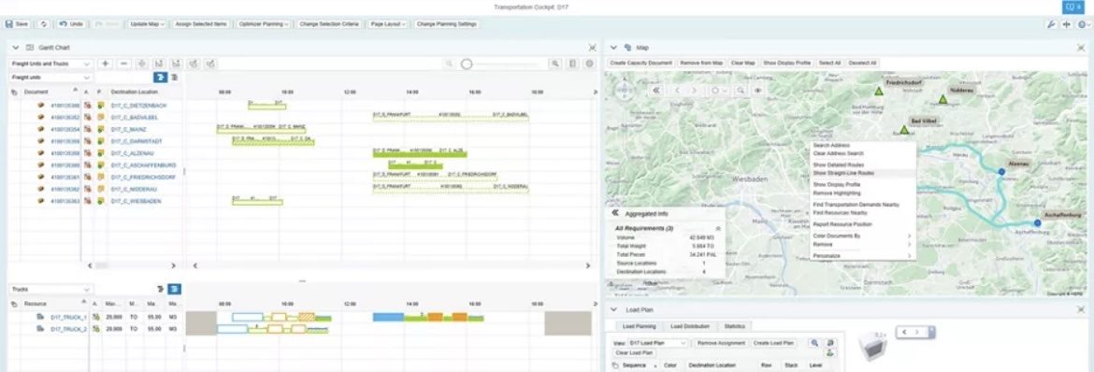Click the double-chevron icon to collapse Aggregated Info
This screenshot has width=1094, height=372.
point(615,213)
